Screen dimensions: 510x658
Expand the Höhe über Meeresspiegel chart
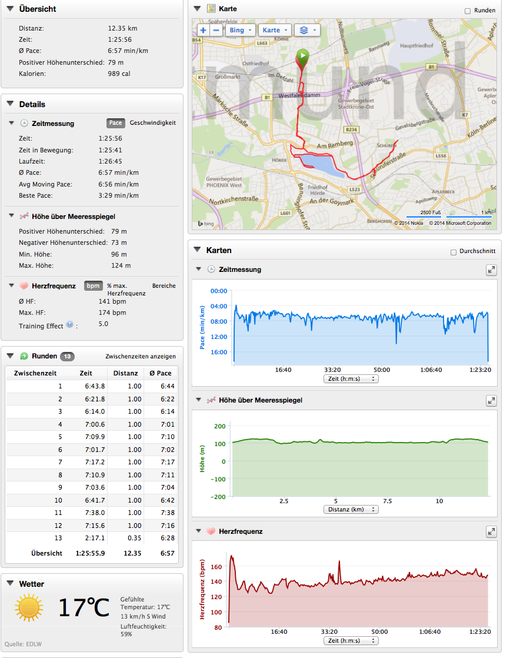point(491,400)
